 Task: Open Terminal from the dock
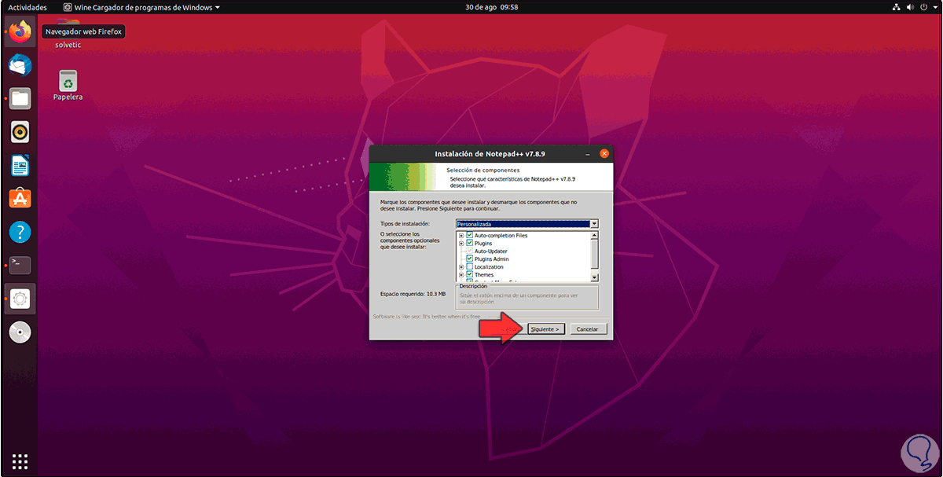20,265
